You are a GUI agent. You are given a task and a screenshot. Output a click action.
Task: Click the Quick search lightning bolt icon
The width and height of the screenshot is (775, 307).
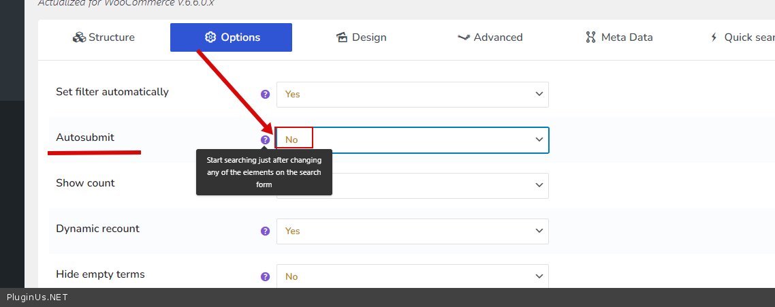(x=714, y=37)
